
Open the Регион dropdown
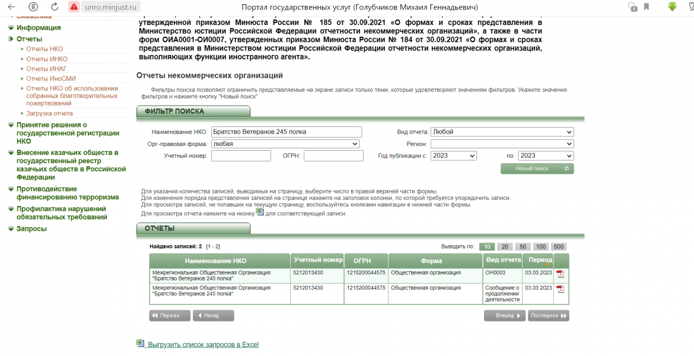click(502, 144)
